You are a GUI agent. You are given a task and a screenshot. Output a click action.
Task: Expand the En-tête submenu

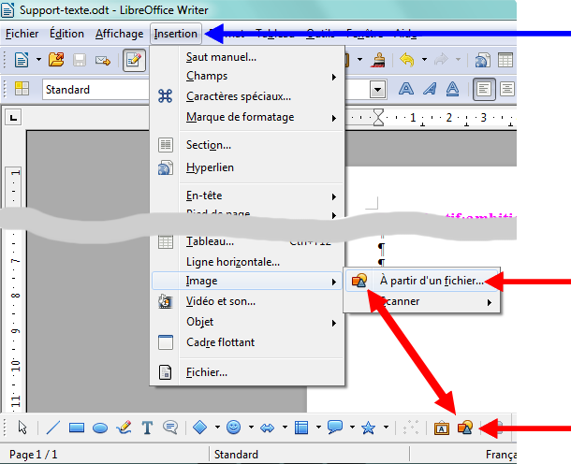pos(247,196)
